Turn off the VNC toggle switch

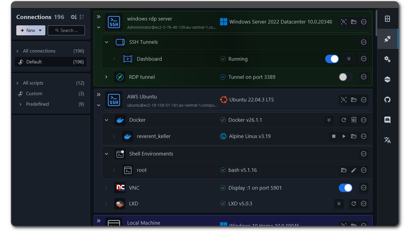[x=345, y=188]
